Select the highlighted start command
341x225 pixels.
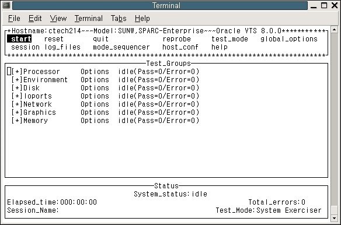[x=19, y=39]
